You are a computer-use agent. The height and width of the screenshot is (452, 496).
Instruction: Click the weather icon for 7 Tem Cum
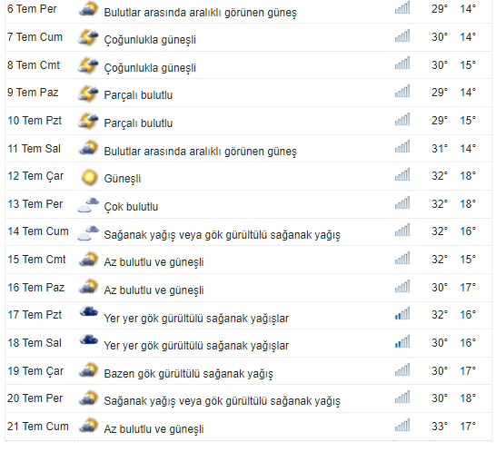pyautogui.click(x=88, y=37)
